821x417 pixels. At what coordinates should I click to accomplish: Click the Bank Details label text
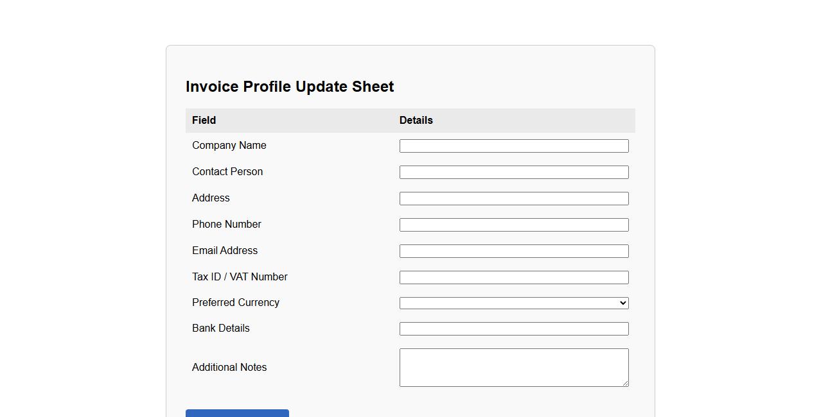pos(220,328)
